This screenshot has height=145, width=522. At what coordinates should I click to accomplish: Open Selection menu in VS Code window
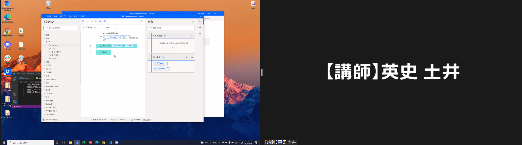[x=31, y=74]
